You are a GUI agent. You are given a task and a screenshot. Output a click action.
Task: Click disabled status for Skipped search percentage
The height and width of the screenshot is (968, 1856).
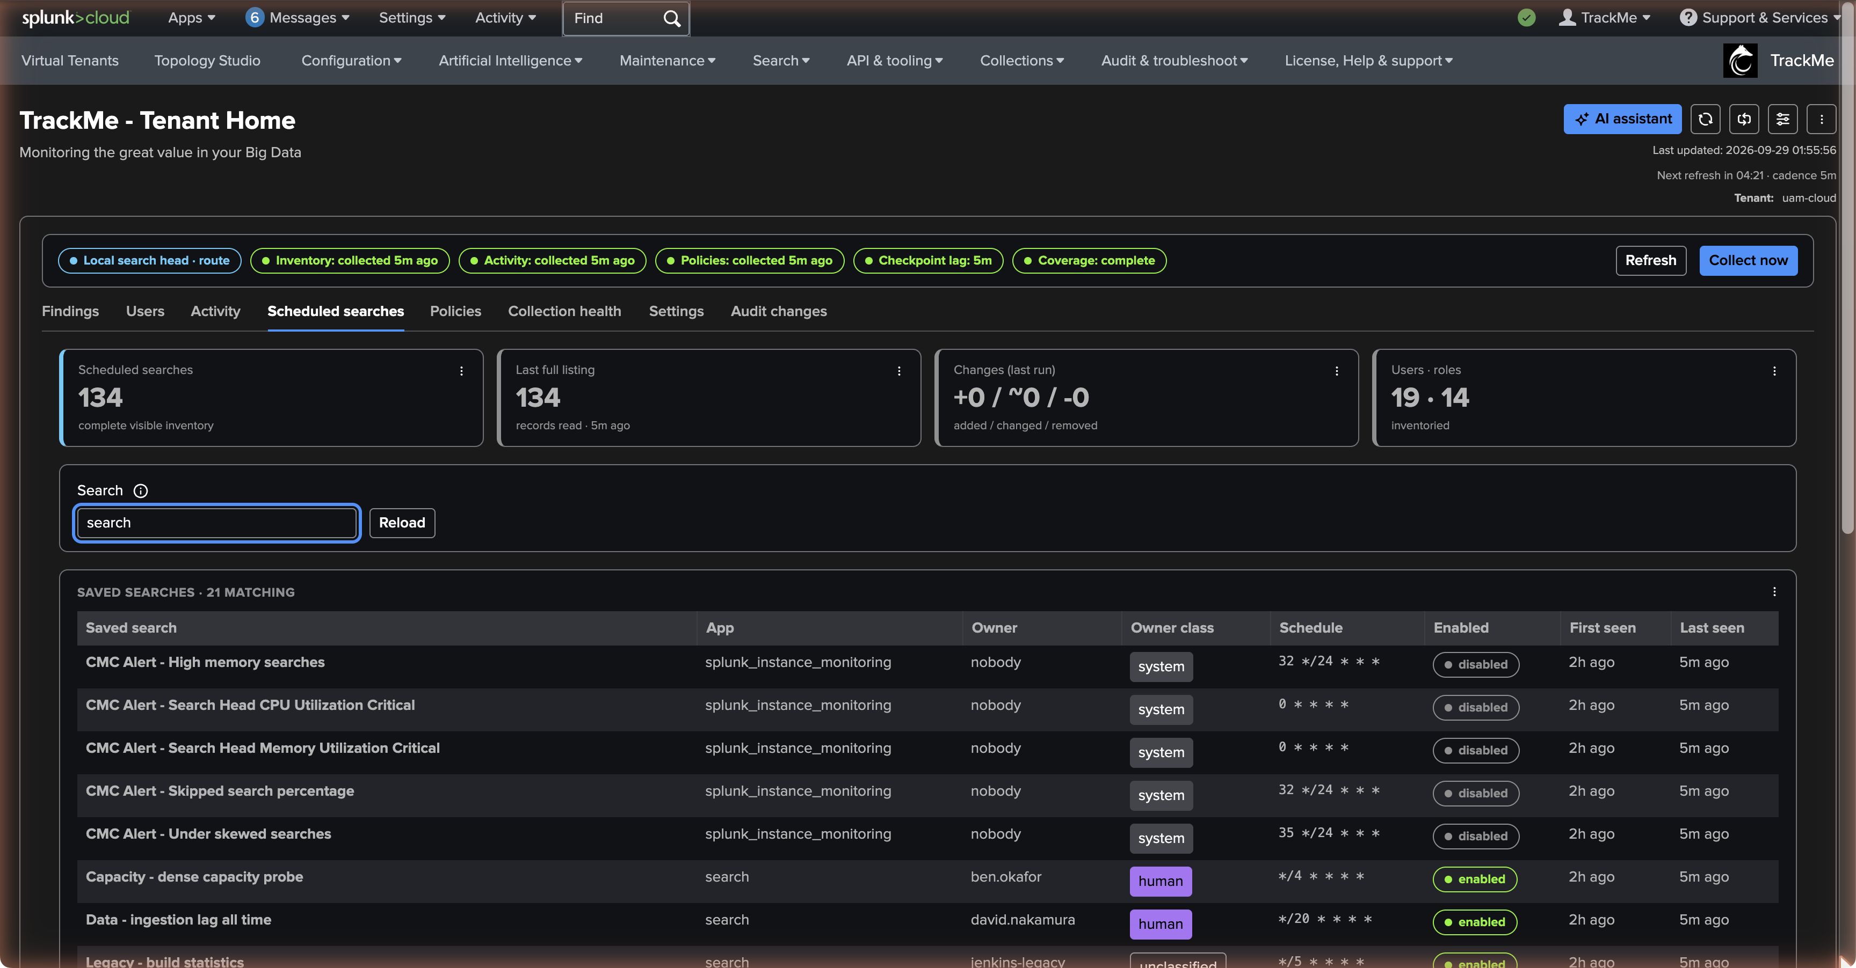click(1476, 793)
